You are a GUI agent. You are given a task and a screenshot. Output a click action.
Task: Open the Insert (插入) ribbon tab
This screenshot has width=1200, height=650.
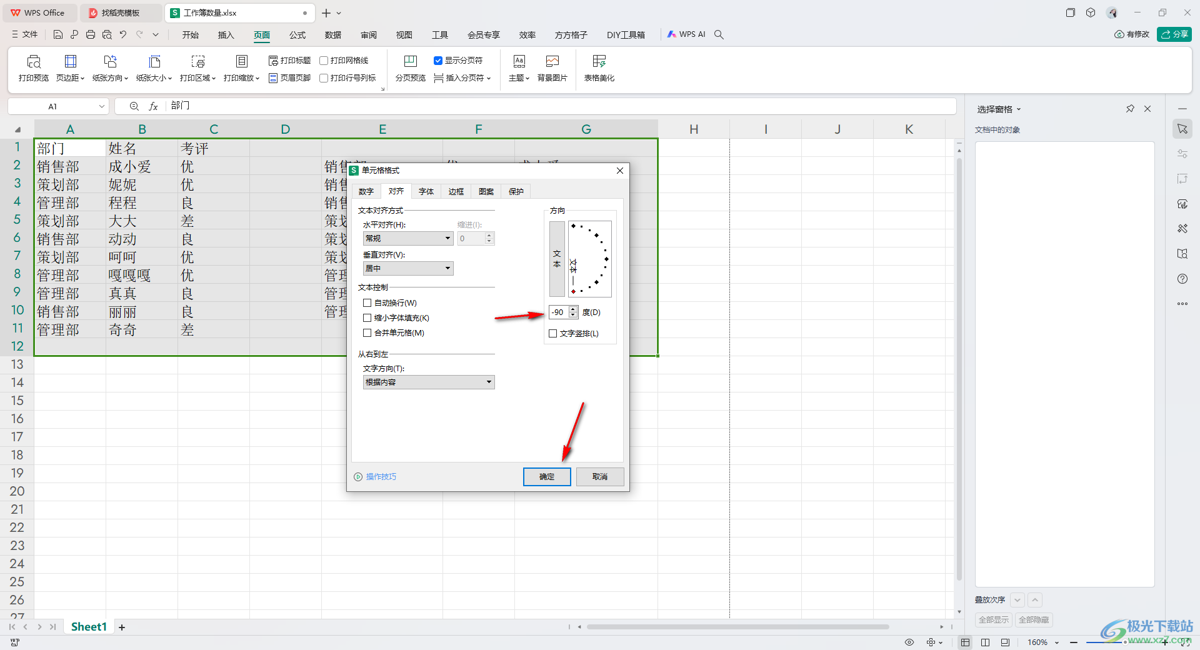point(226,35)
